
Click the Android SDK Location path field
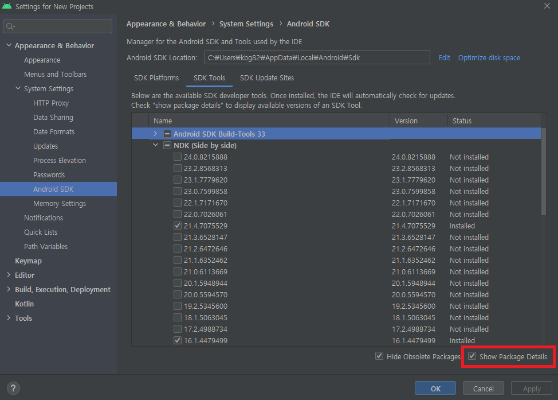(x=317, y=57)
